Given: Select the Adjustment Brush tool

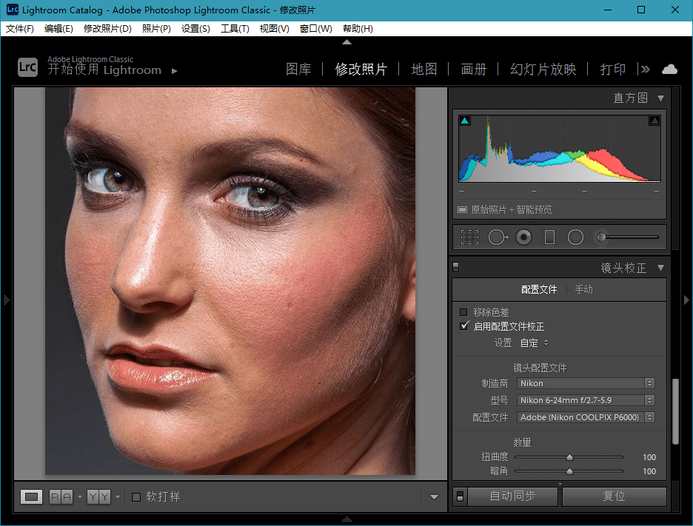Looking at the screenshot, I should pos(601,237).
